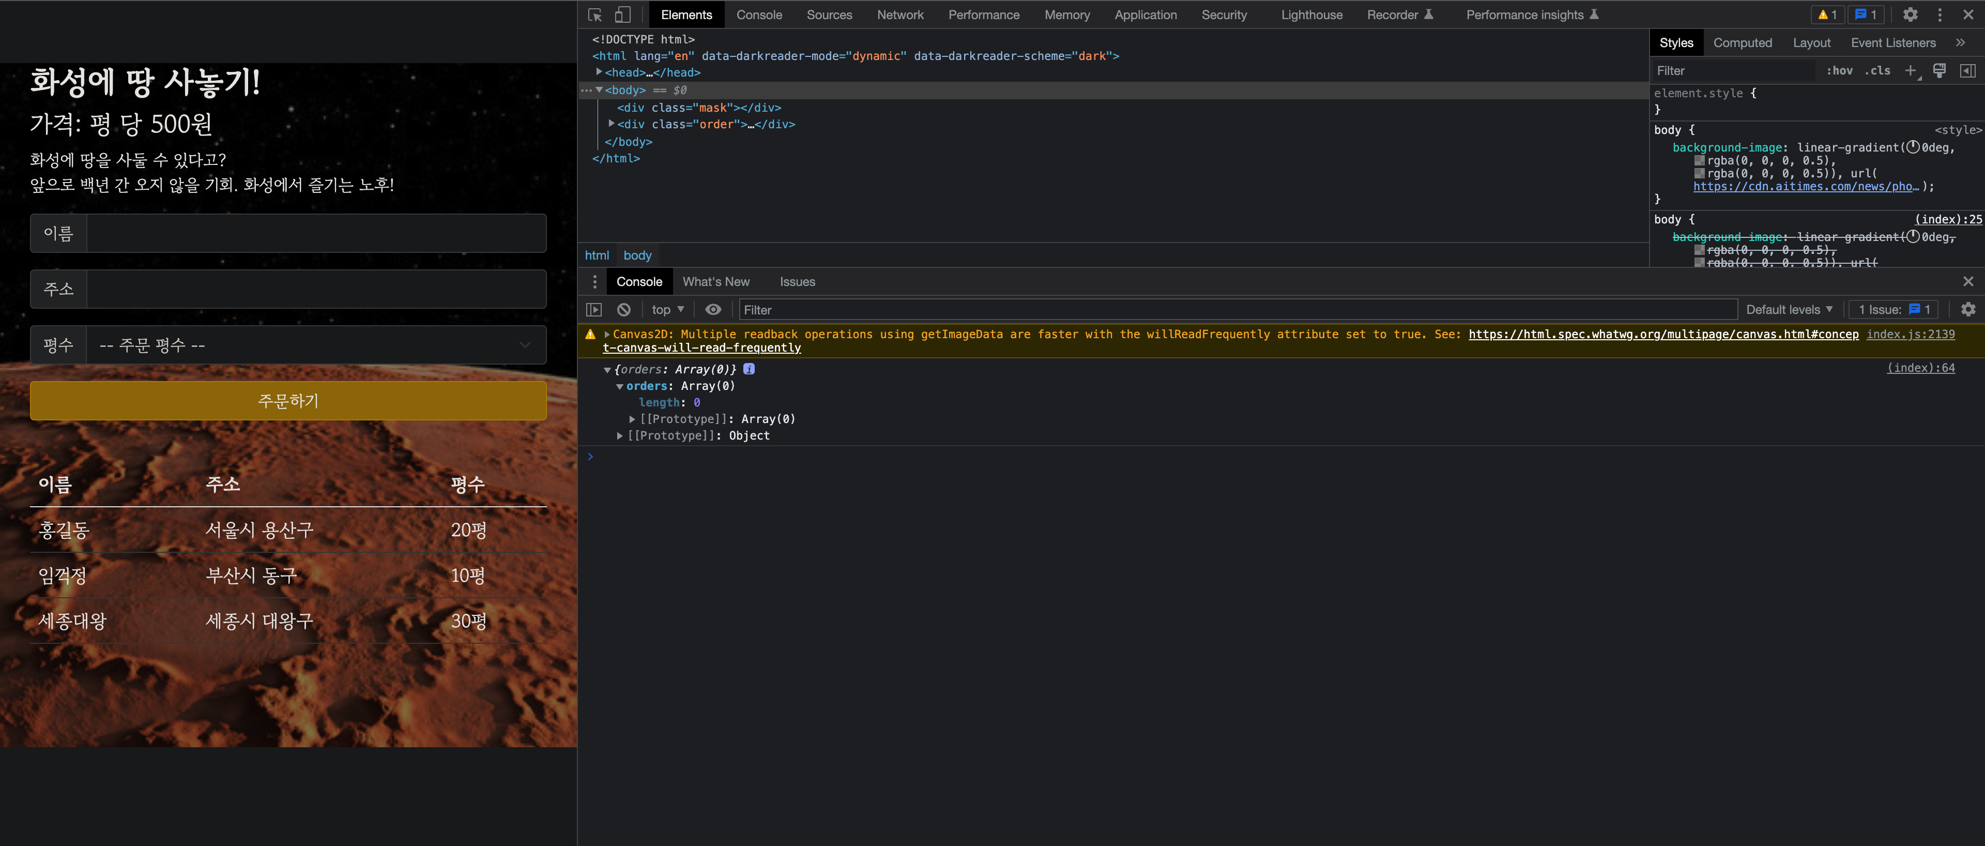Click the blue issues count badge in top toolbar
Viewport: 1985px width, 846px height.
pos(1866,14)
